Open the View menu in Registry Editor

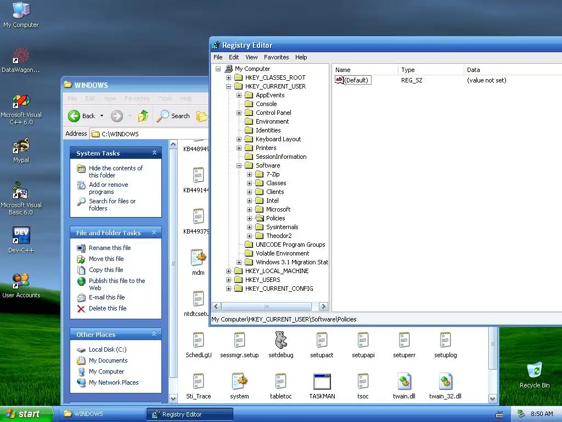pyautogui.click(x=251, y=57)
